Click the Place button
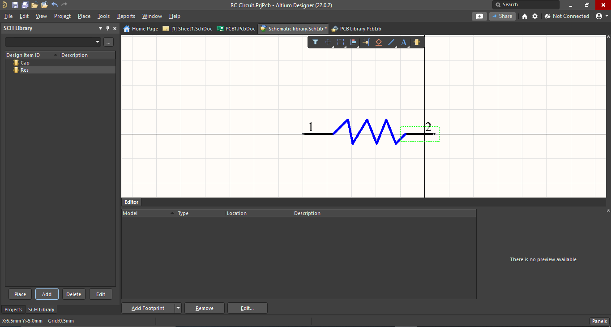Screen dimensions: 611x327 point(20,294)
